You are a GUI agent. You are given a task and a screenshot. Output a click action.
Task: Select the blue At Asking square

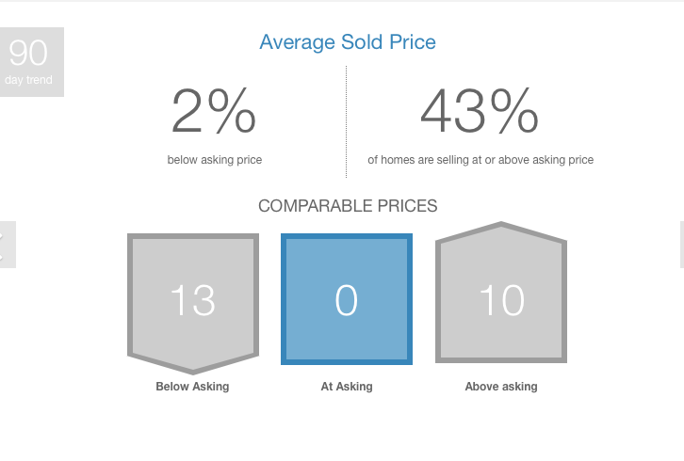[x=347, y=299]
